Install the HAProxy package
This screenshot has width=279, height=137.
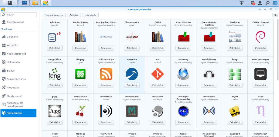click(x=183, y=85)
